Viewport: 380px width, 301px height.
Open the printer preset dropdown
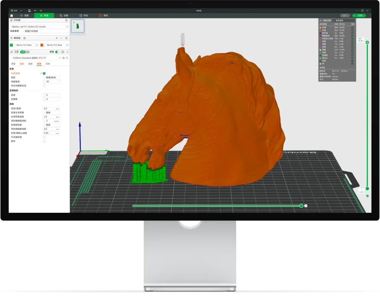click(38, 26)
